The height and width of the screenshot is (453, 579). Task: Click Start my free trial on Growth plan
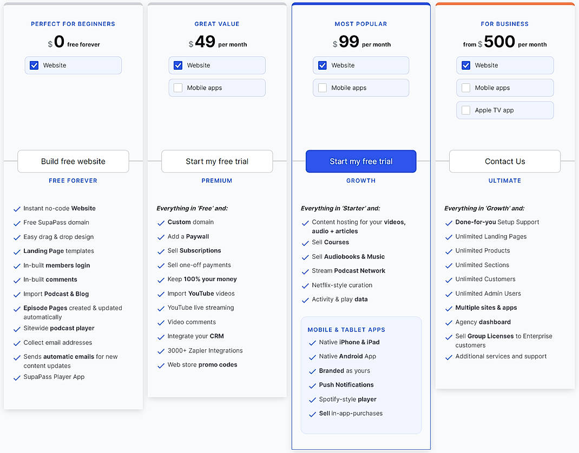pos(360,161)
